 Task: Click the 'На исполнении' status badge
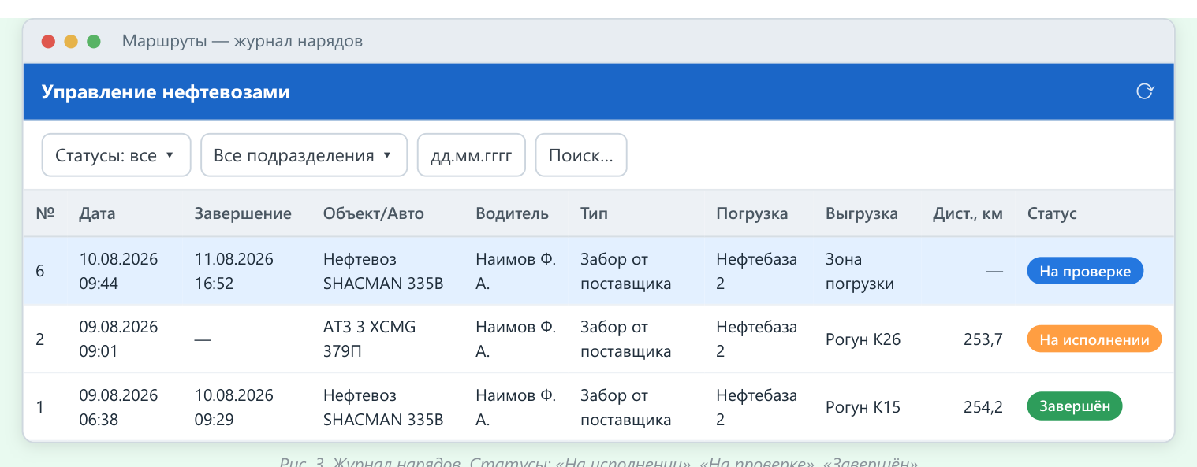1094,339
